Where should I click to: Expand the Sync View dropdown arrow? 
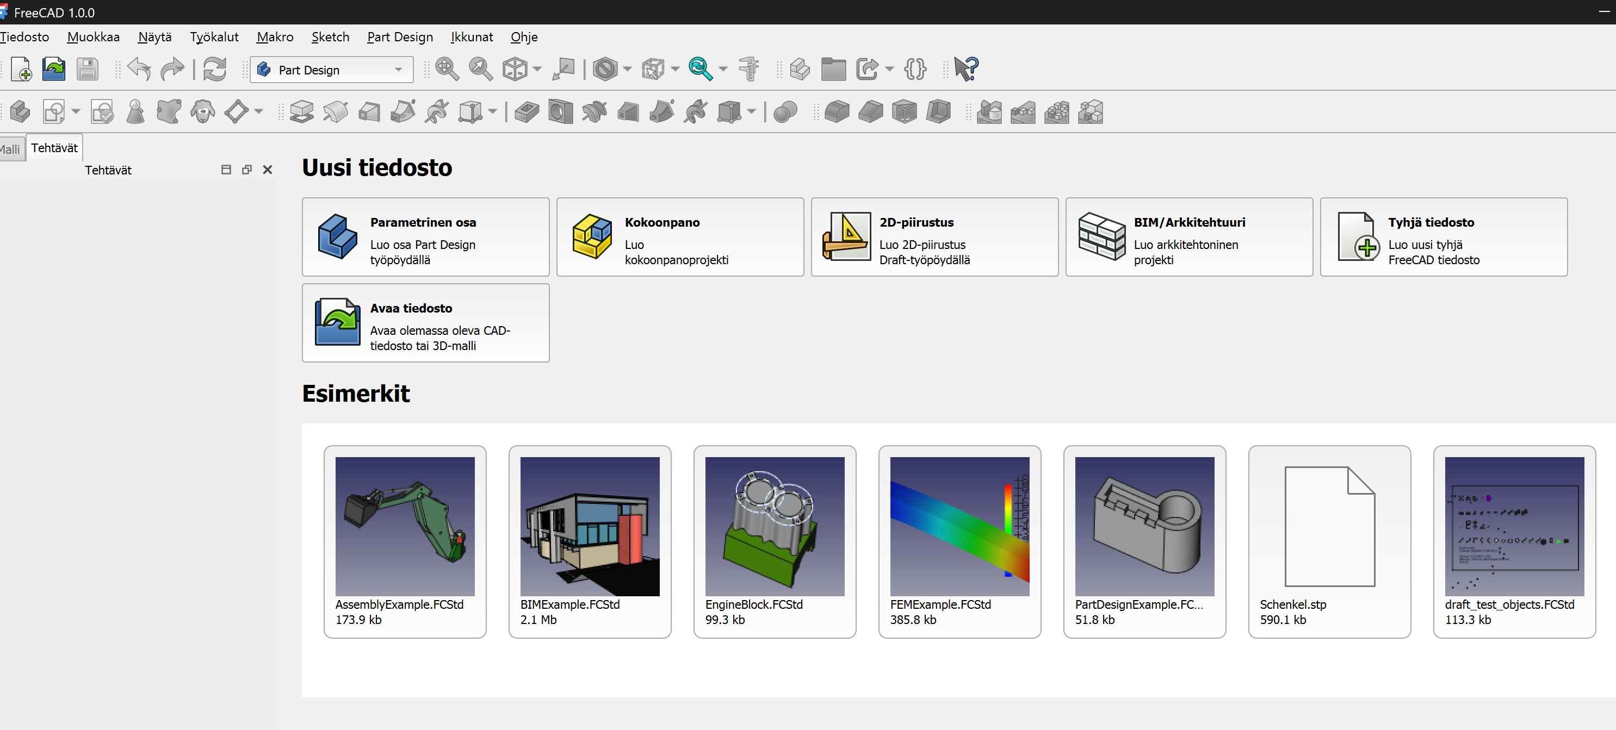tap(723, 69)
